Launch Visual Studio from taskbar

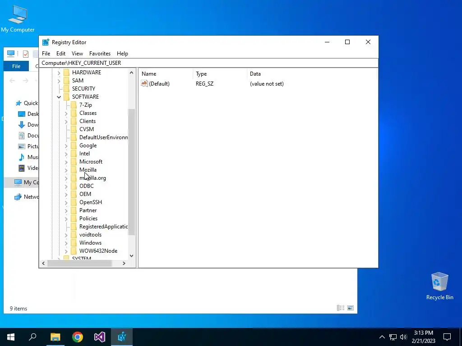click(100, 337)
